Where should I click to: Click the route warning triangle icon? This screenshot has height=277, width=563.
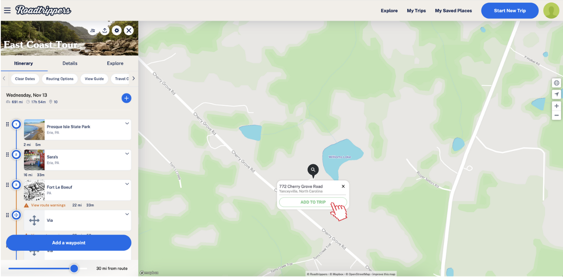[26, 205]
